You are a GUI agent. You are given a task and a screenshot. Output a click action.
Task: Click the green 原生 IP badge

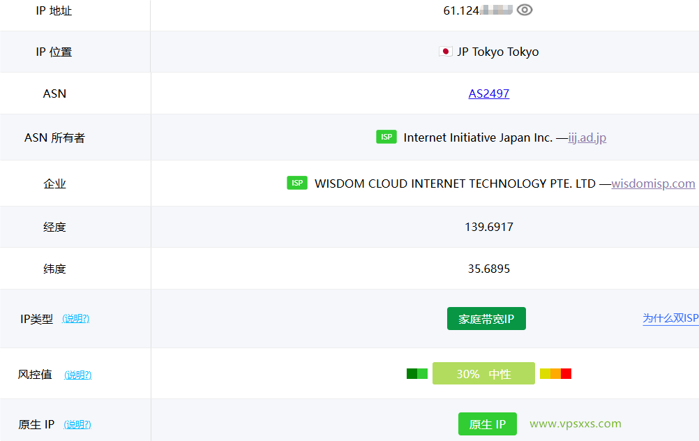[487, 424]
